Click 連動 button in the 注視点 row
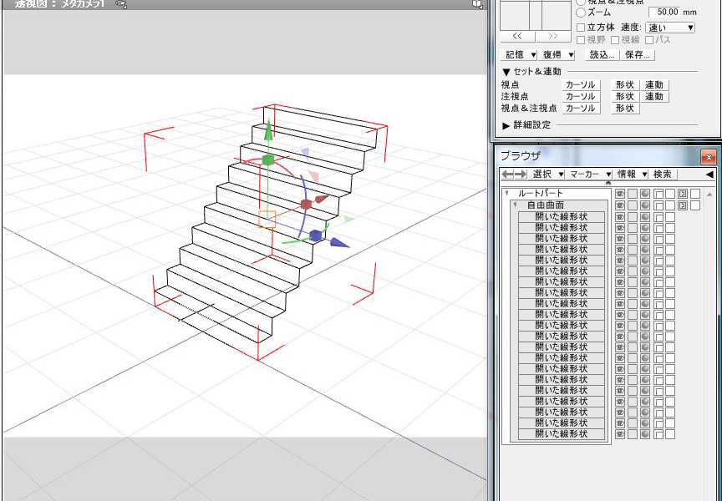Image resolution: width=722 pixels, height=501 pixels. (654, 97)
